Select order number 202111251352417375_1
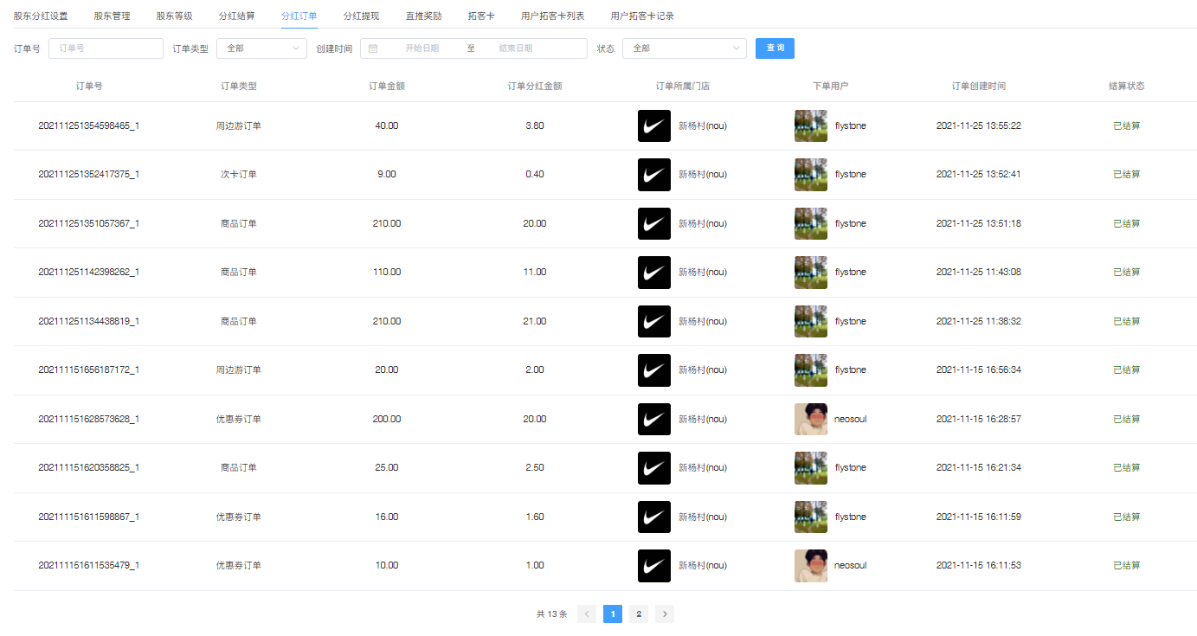The height and width of the screenshot is (636, 1197). [x=89, y=175]
